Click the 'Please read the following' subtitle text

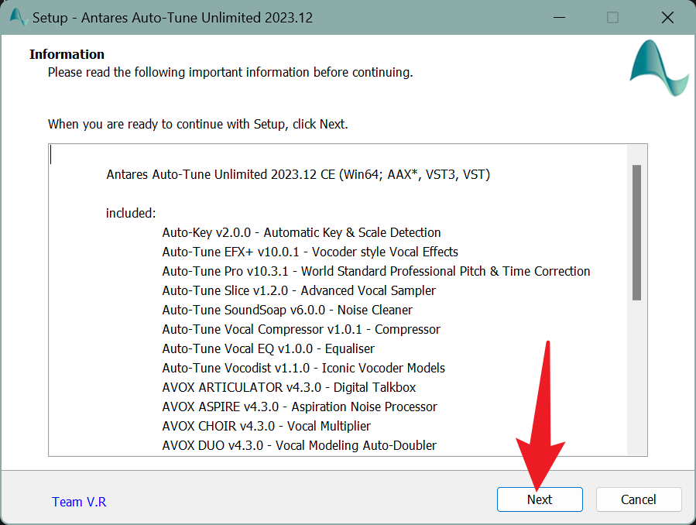[x=231, y=72]
